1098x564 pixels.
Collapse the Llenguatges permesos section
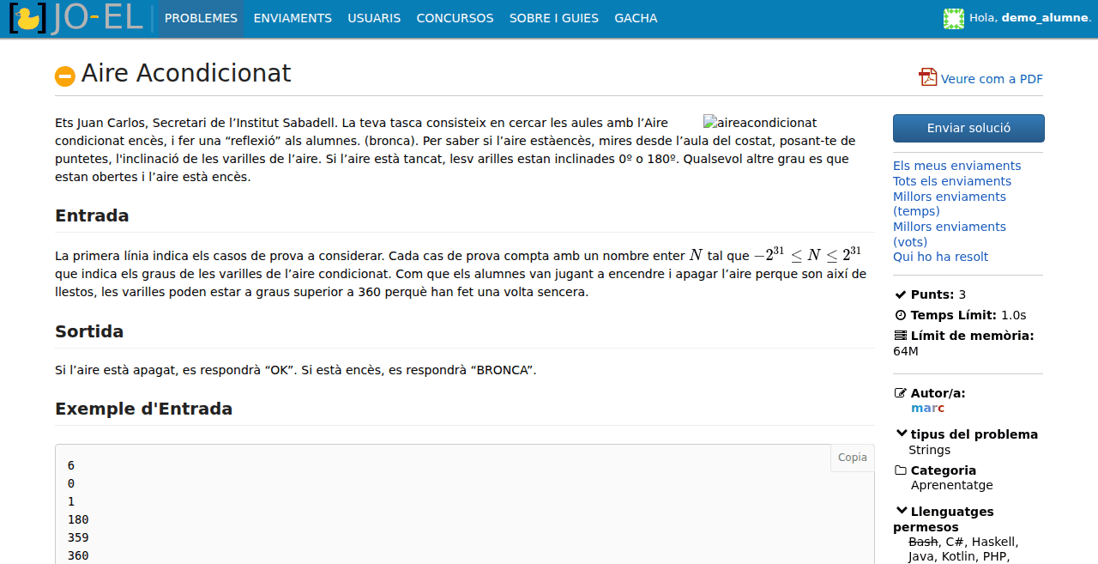pyautogui.click(x=901, y=512)
